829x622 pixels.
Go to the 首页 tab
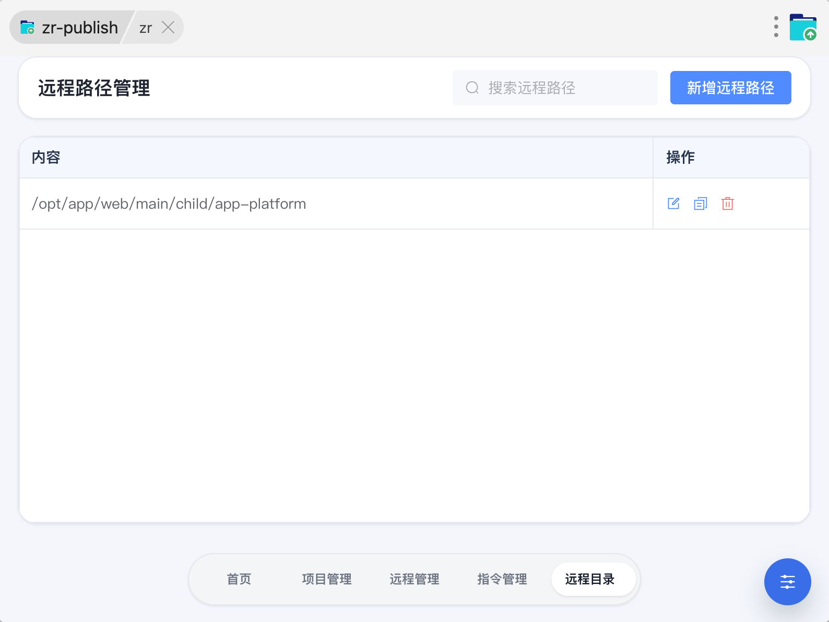(239, 579)
